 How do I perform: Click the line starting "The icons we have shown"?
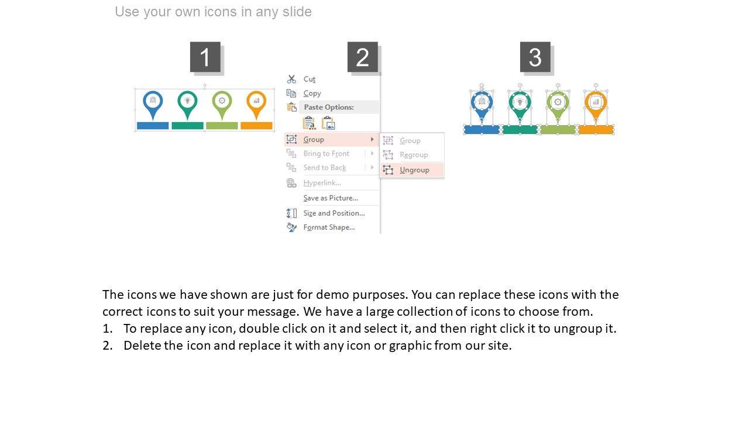[x=360, y=294]
